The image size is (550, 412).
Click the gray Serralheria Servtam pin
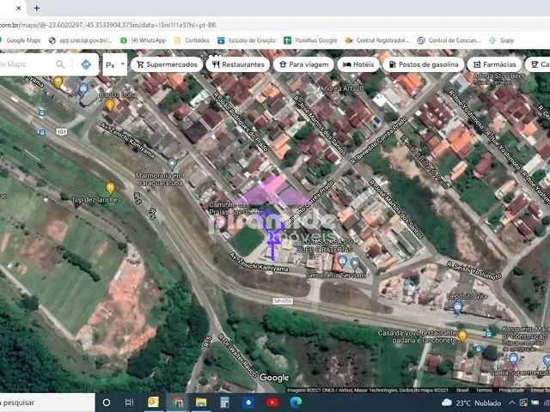(x=355, y=263)
